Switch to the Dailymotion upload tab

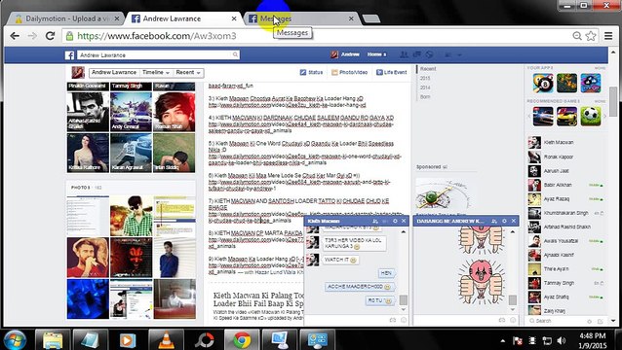coord(66,18)
